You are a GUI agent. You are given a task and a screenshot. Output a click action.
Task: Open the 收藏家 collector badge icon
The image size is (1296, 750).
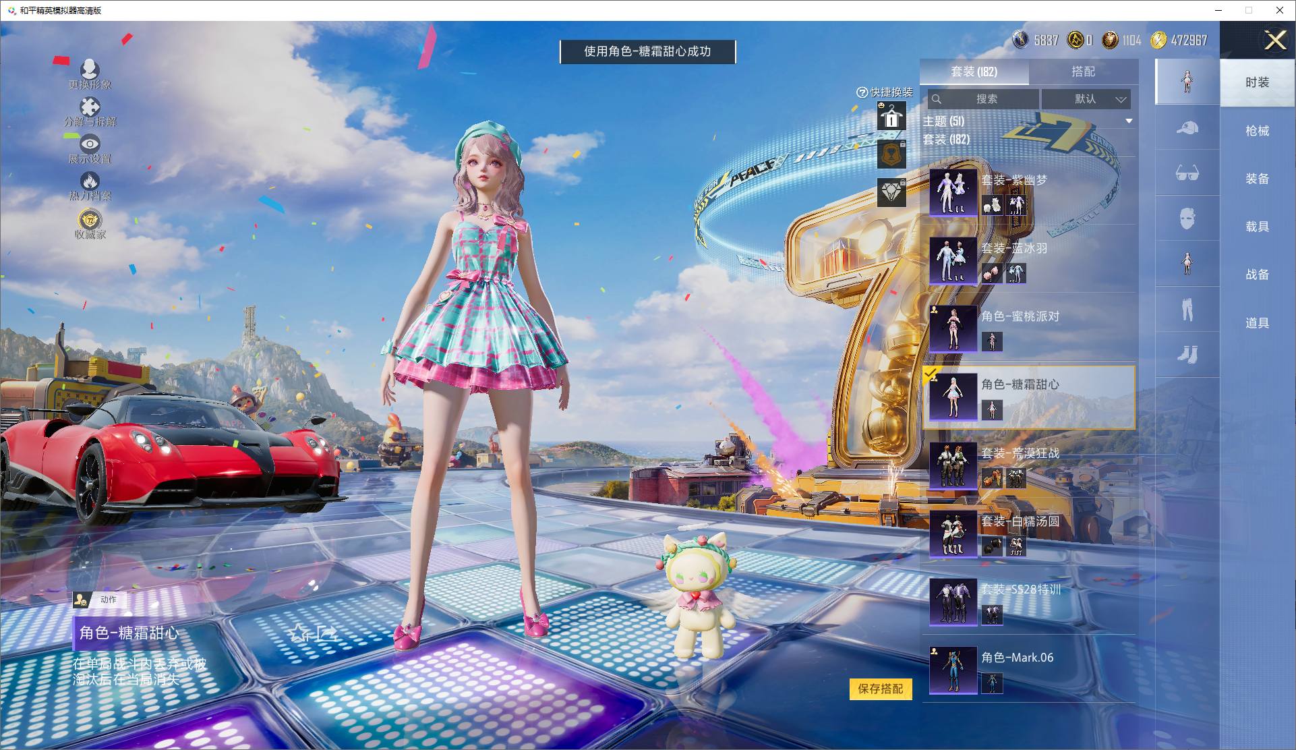(90, 221)
